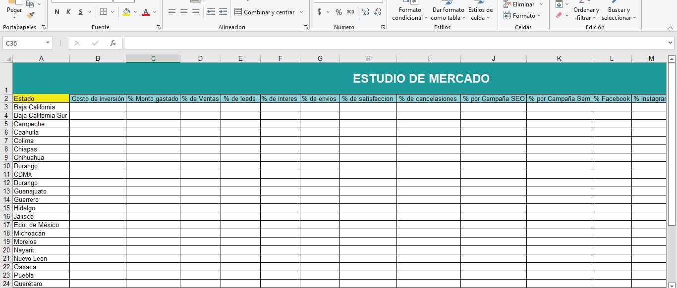Open the Combinar y centrar dropdown arrow
This screenshot has height=288, width=677.
click(x=301, y=12)
